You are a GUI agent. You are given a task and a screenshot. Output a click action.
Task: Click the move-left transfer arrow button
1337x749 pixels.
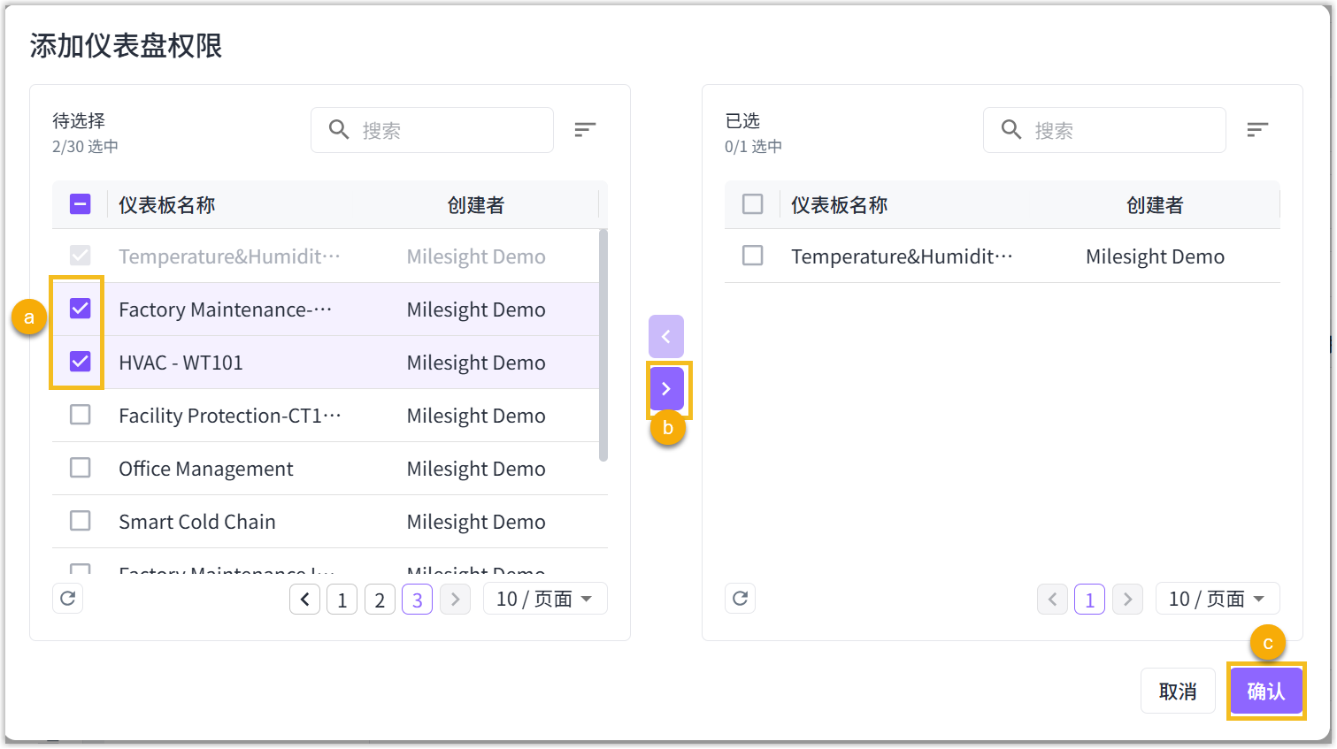coord(666,336)
